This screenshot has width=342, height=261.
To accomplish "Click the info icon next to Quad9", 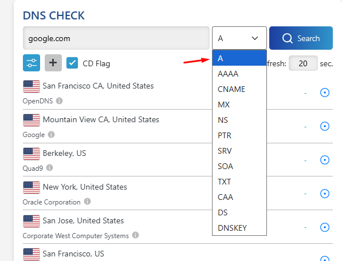I will 49,168.
